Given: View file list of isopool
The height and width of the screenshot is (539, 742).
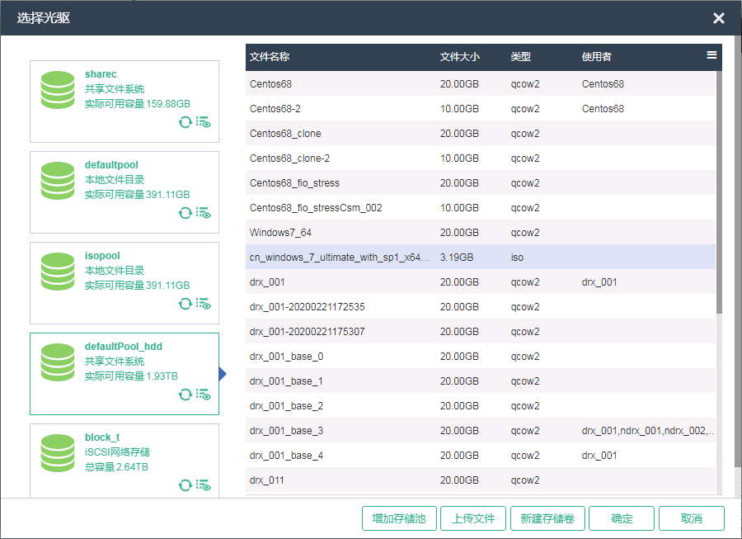Looking at the screenshot, I should (x=204, y=304).
